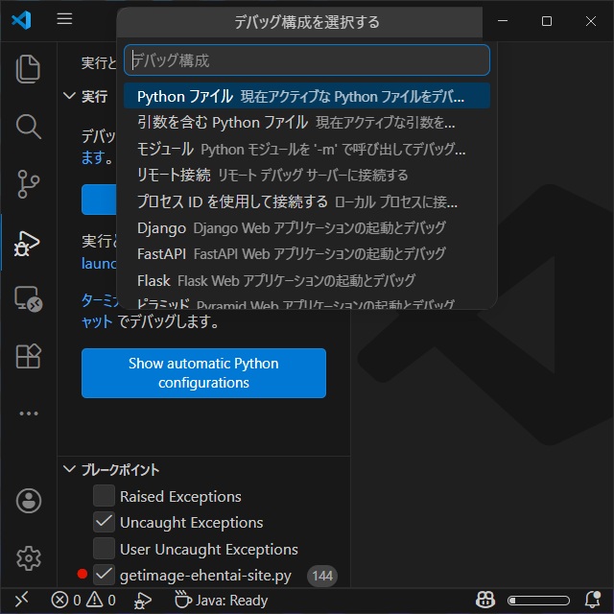Open the Manage gear icon
This screenshot has height=614, width=614.
[29, 557]
